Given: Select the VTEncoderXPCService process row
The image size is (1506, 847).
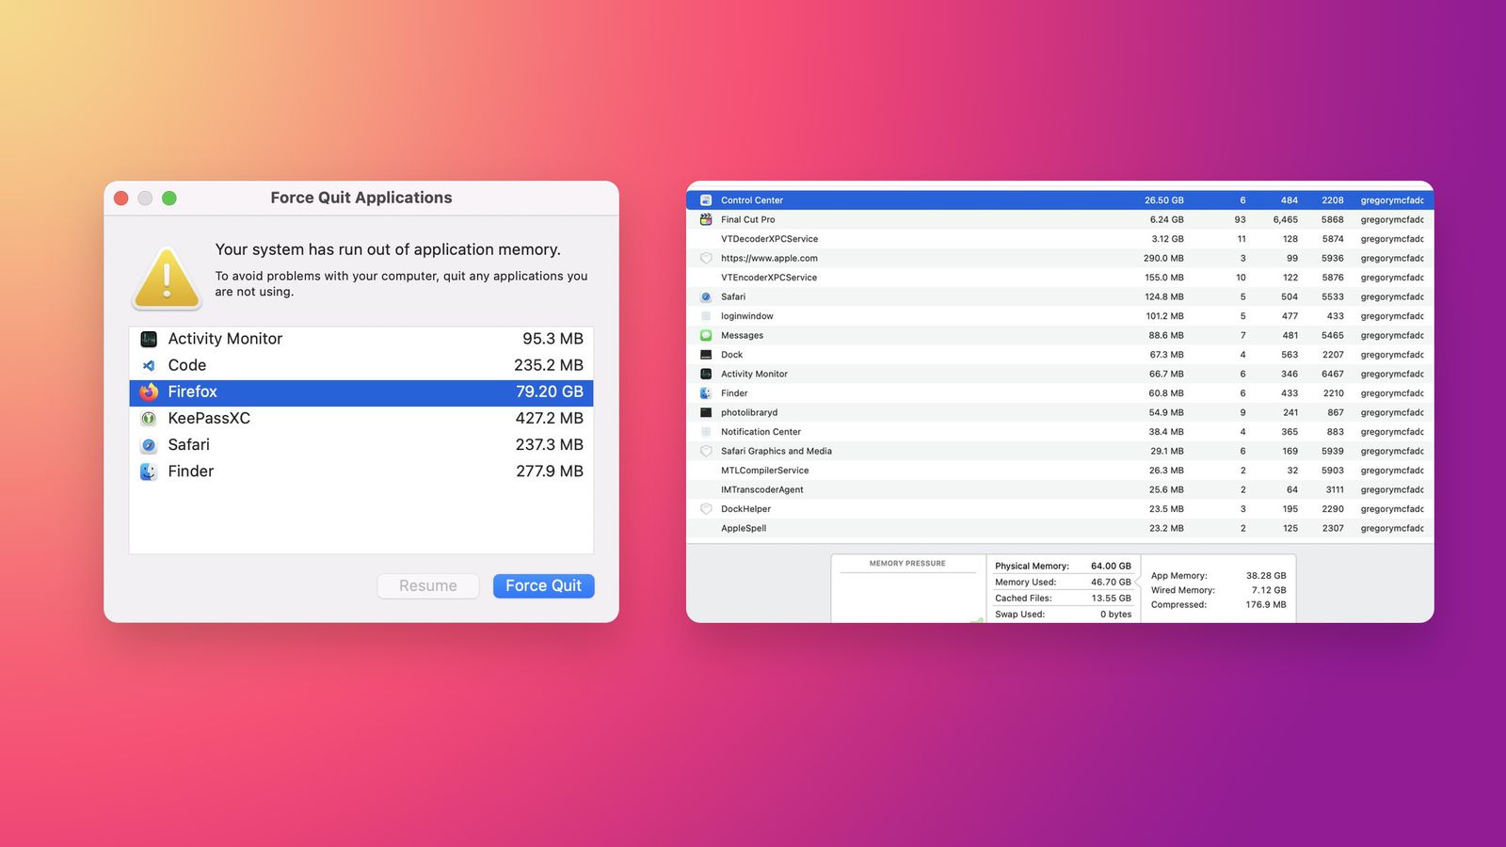Looking at the screenshot, I should pyautogui.click(x=1060, y=278).
